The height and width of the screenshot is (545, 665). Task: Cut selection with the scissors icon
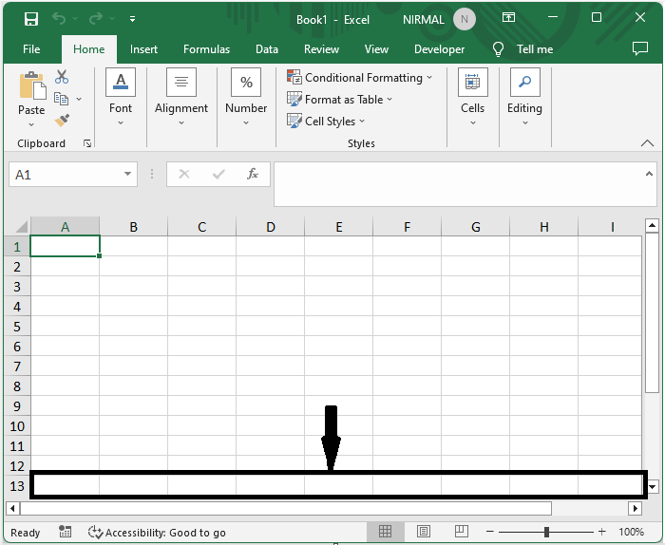62,77
